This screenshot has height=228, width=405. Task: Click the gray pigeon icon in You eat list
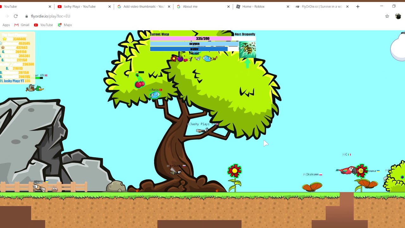(198, 59)
